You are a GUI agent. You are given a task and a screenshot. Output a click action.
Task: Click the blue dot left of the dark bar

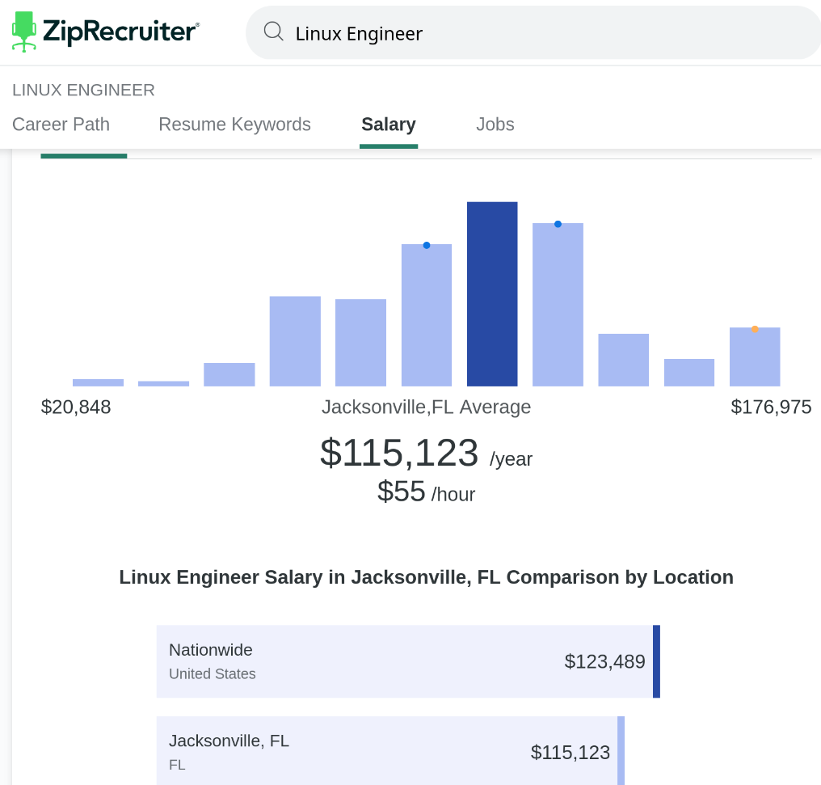click(427, 245)
